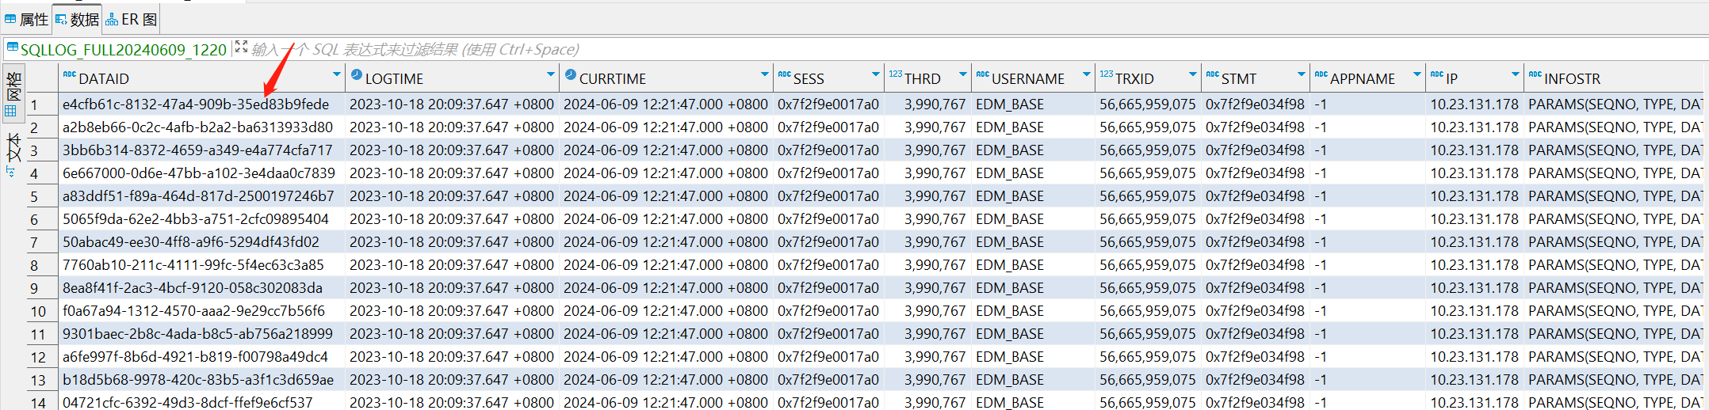Image resolution: width=1709 pixels, height=410 pixels.
Task: Click the ABC type icon beside SESS
Action: click(x=785, y=75)
